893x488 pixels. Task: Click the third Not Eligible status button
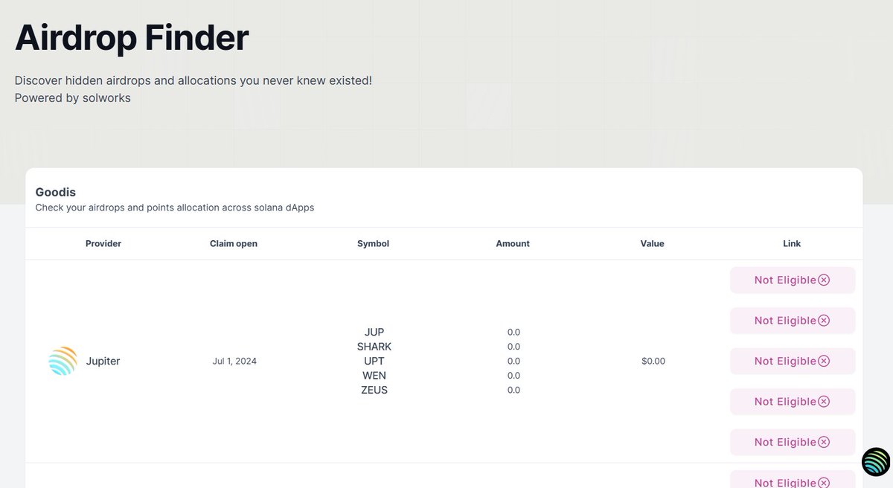tap(792, 361)
